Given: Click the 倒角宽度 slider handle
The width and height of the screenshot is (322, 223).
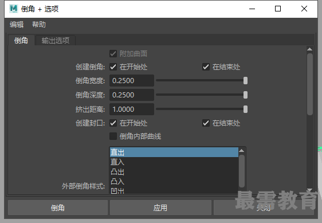Looking at the screenshot, I should pyautogui.click(x=245, y=81).
